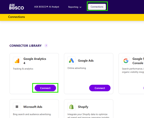Click the Google Ads logo icon
This screenshot has width=144, height=118.
72,60
